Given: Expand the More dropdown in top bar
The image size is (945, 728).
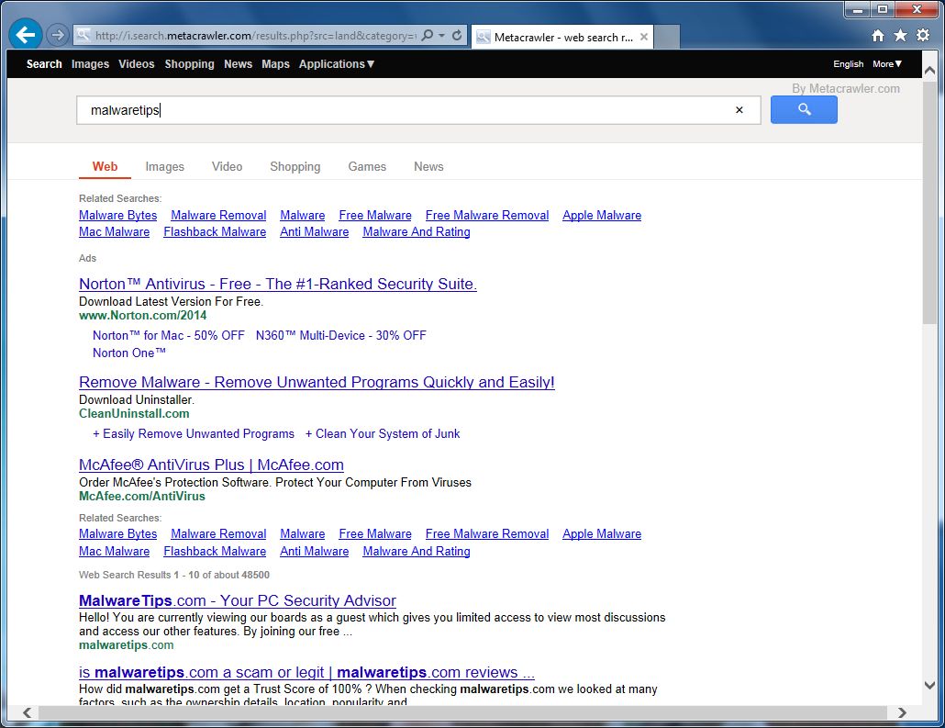Looking at the screenshot, I should point(887,64).
